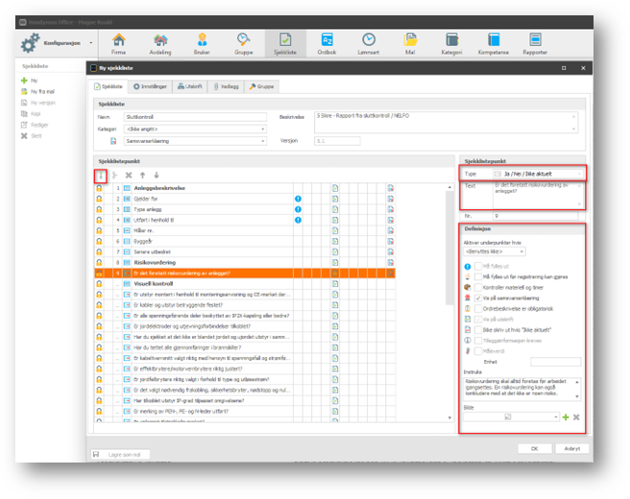Open Samsvarserklæring dropdown
Screen dimensions: 630x499
pos(195,141)
